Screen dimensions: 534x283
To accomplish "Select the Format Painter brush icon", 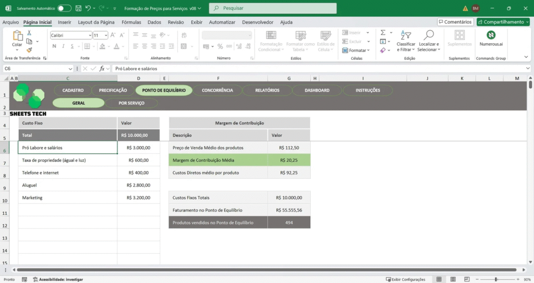I will (x=29, y=50).
